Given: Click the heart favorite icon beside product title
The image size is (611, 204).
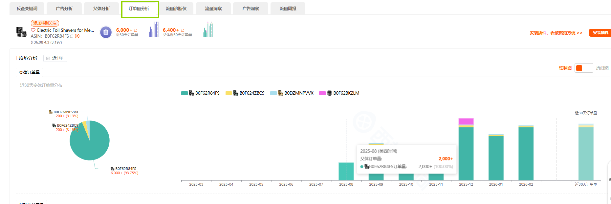Looking at the screenshot, I should tap(33, 30).
